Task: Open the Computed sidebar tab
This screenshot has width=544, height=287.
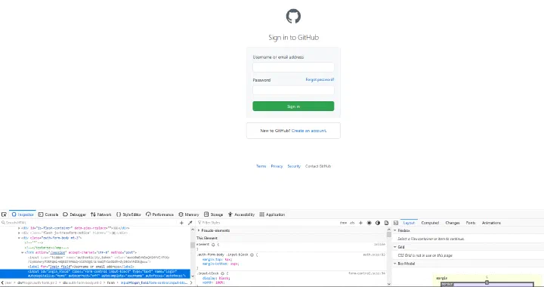Action: [x=430, y=223]
